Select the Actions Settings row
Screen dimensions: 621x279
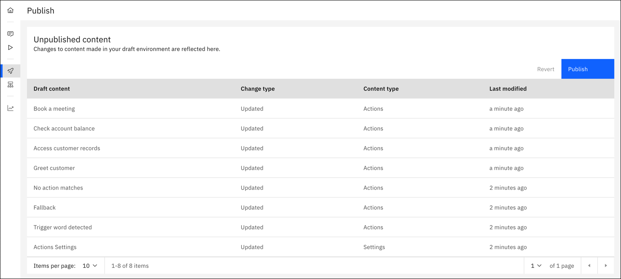[x=55, y=247]
